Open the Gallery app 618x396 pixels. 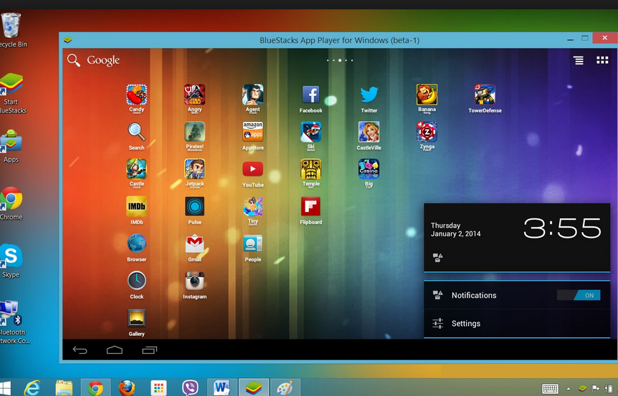pos(136,318)
